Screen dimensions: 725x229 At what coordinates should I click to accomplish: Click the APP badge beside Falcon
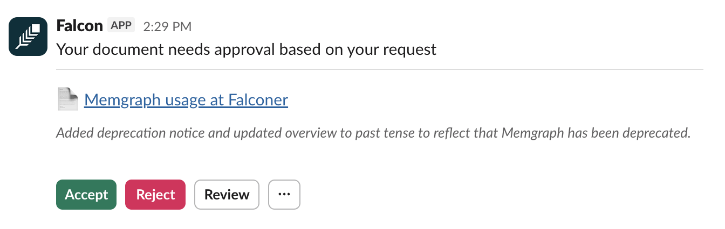pos(121,25)
